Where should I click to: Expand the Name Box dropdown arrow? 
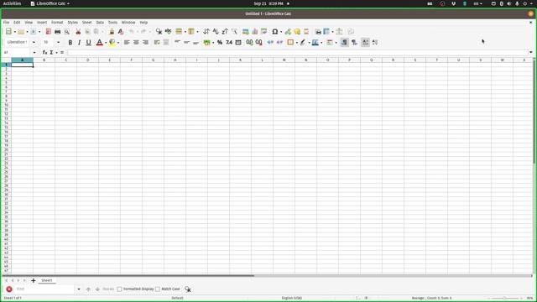[x=34, y=53]
